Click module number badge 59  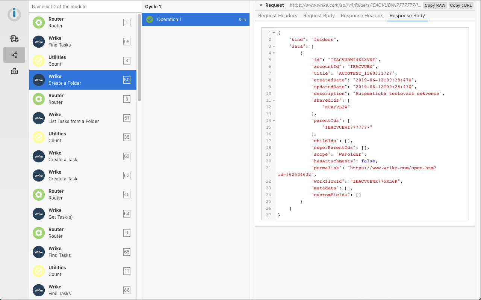pos(127,42)
